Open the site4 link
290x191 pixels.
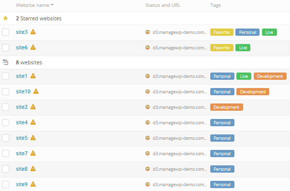(22, 122)
